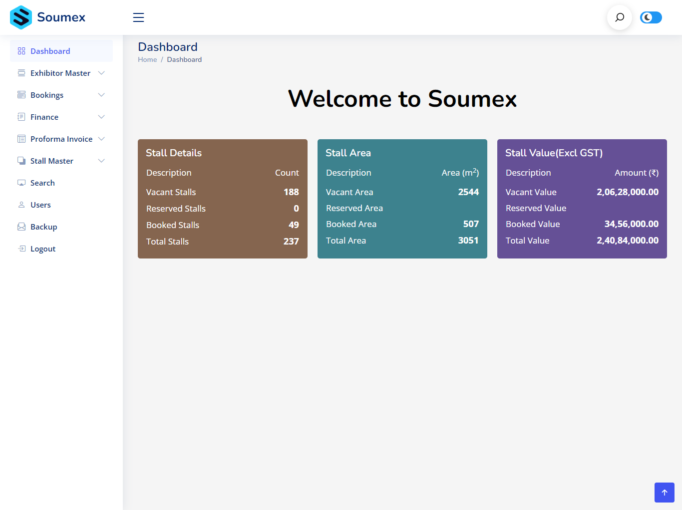Click the scroll-to-top arrow button

click(665, 493)
